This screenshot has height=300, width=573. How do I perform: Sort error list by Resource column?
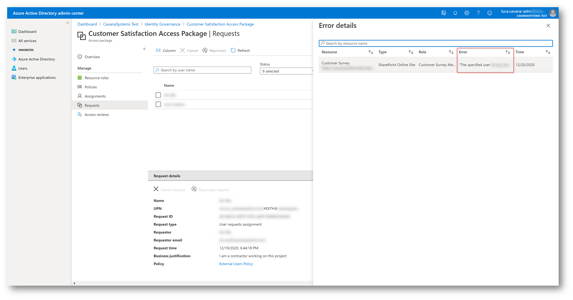pyautogui.click(x=371, y=52)
